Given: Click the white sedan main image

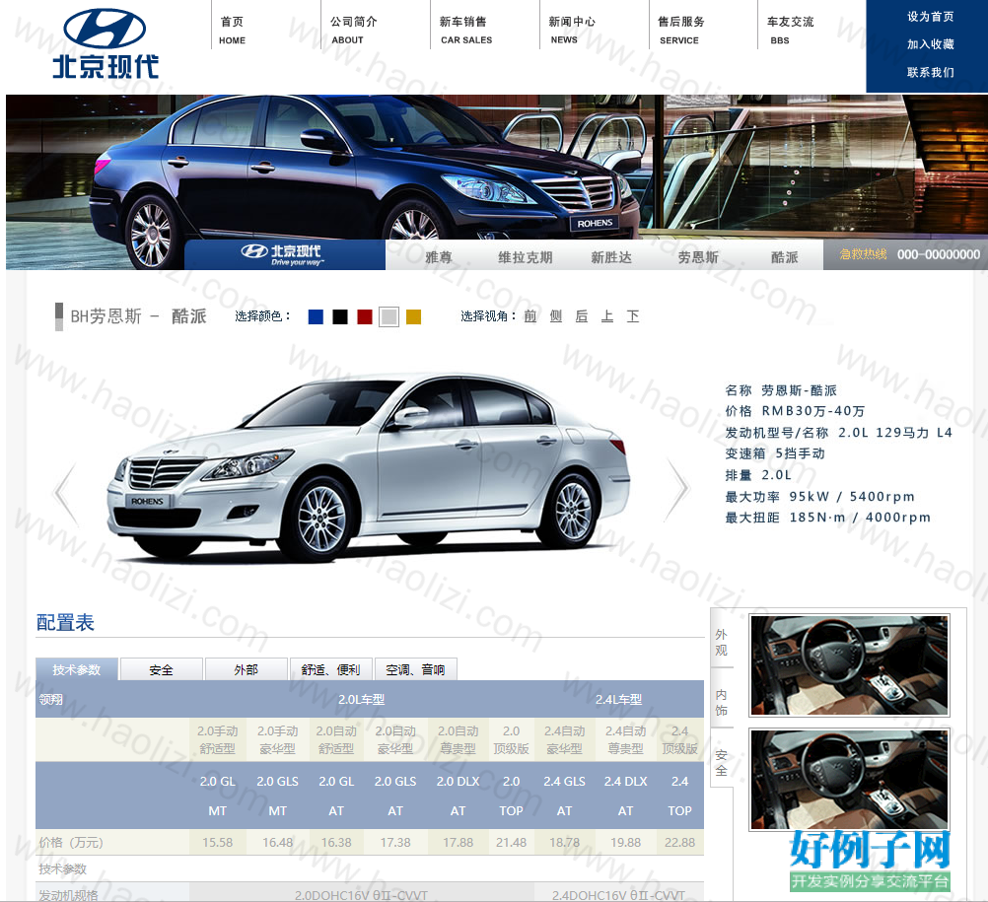Looking at the screenshot, I should [369, 469].
